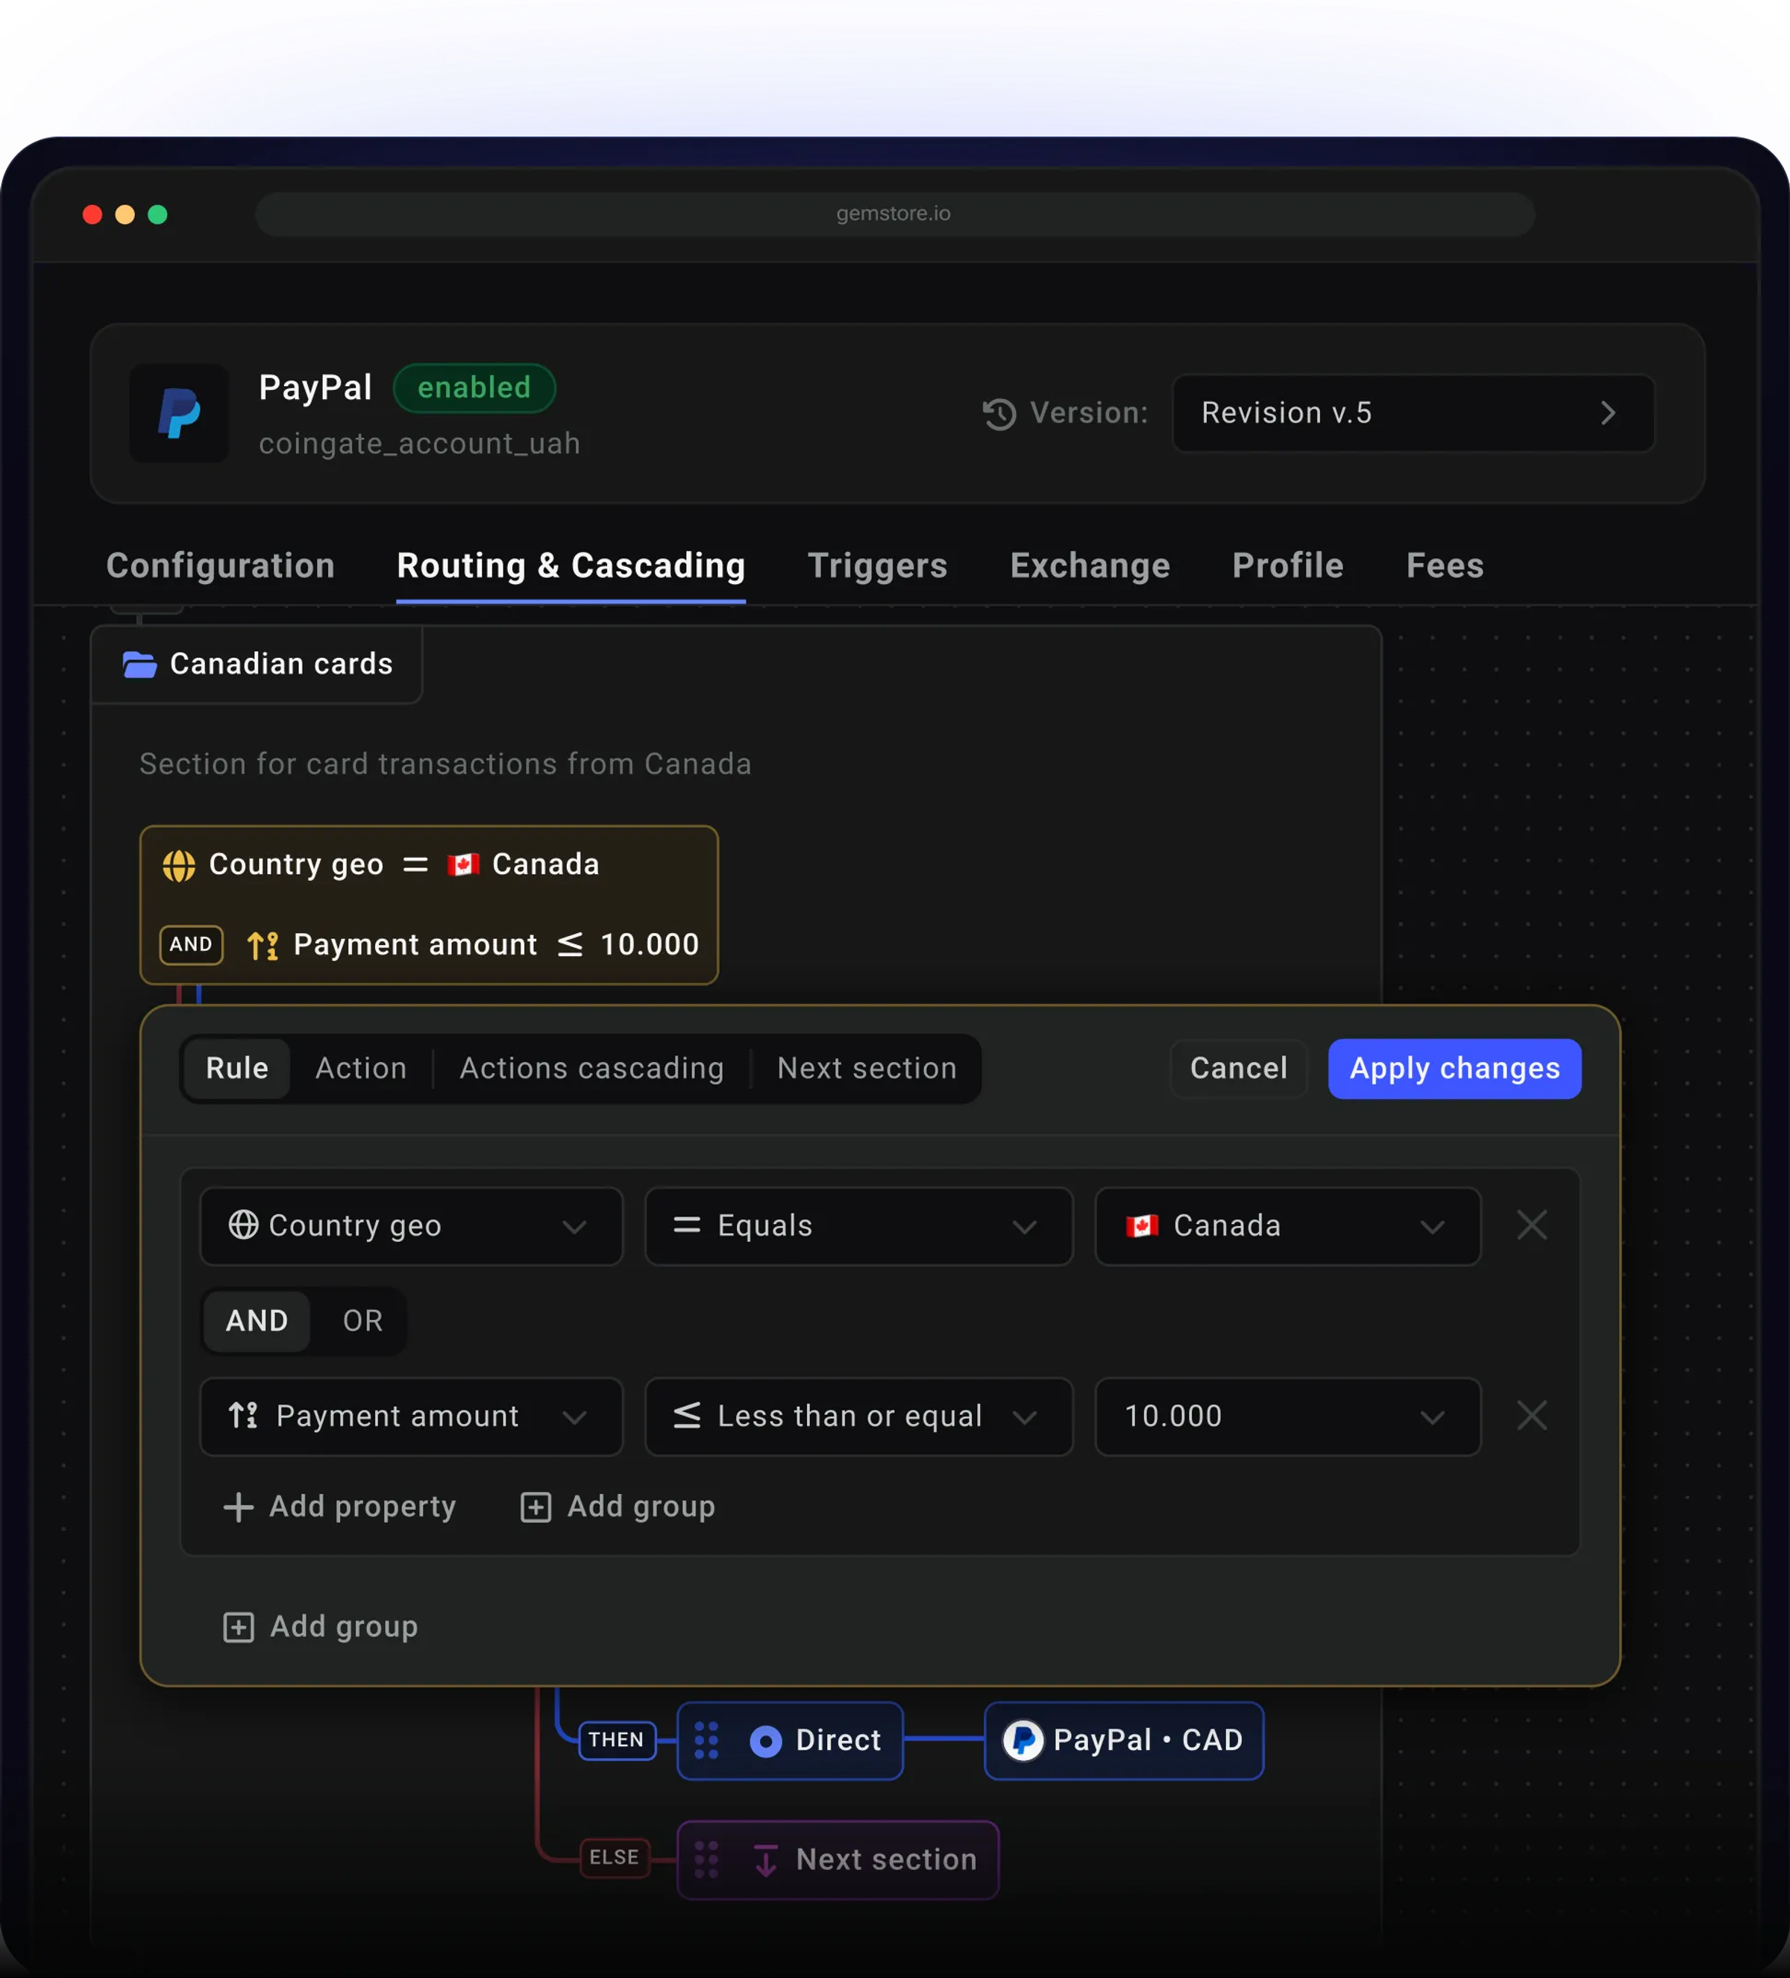
Task: Click the Direct radio-style icon
Action: pyautogui.click(x=765, y=1742)
